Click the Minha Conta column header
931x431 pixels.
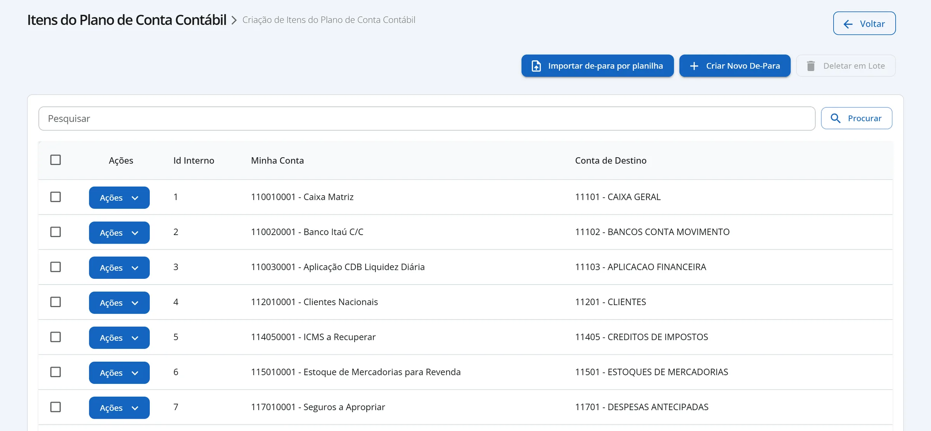point(277,160)
